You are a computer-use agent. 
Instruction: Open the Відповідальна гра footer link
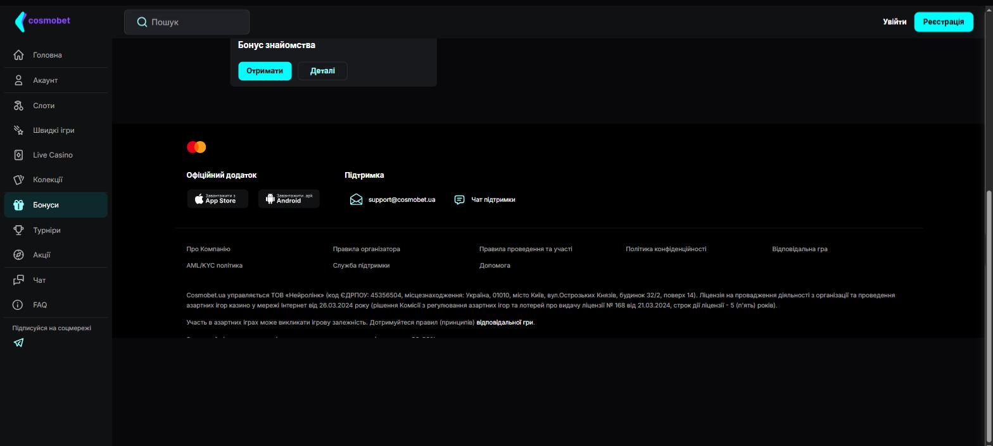click(x=800, y=249)
